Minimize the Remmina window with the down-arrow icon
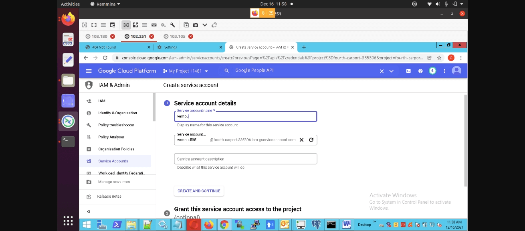 205,25
